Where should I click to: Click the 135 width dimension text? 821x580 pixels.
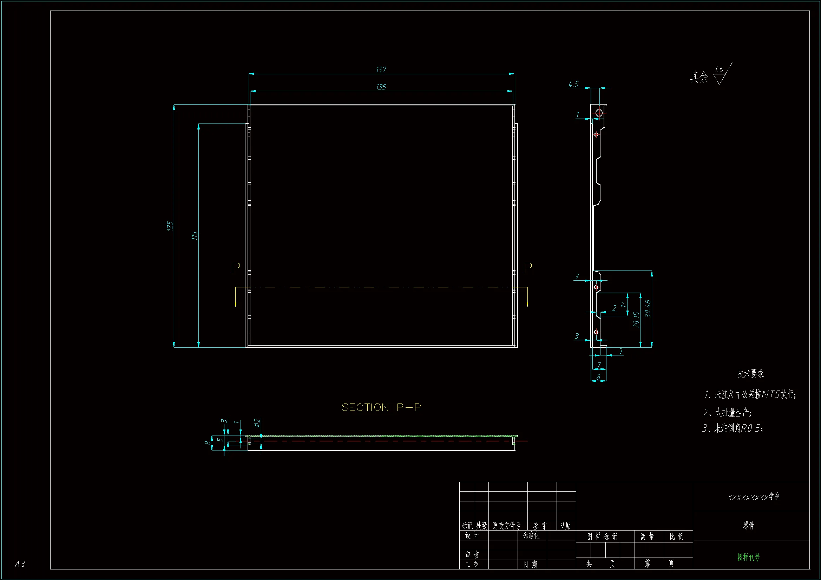pyautogui.click(x=381, y=87)
